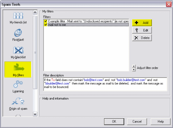Select the FirstAlert! label
Screen dimensions: 173x128
(x=18, y=40)
